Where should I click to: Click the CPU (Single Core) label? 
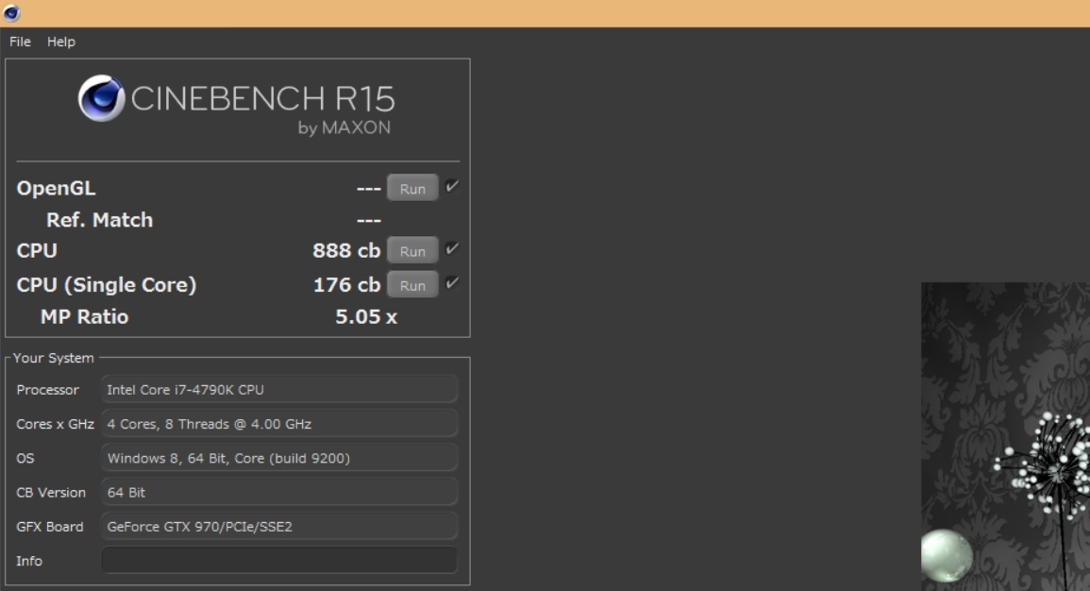(107, 285)
